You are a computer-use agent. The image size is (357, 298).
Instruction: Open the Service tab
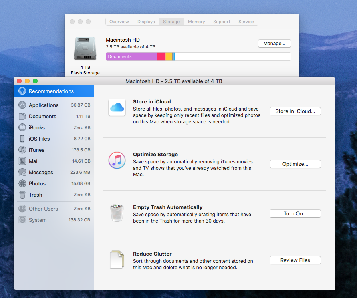(x=246, y=22)
